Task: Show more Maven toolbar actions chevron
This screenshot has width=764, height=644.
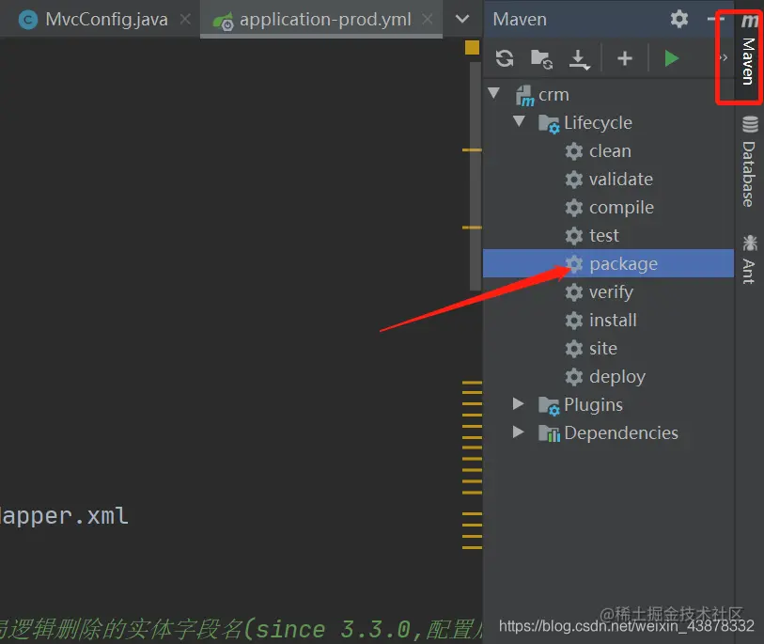Action: point(724,58)
